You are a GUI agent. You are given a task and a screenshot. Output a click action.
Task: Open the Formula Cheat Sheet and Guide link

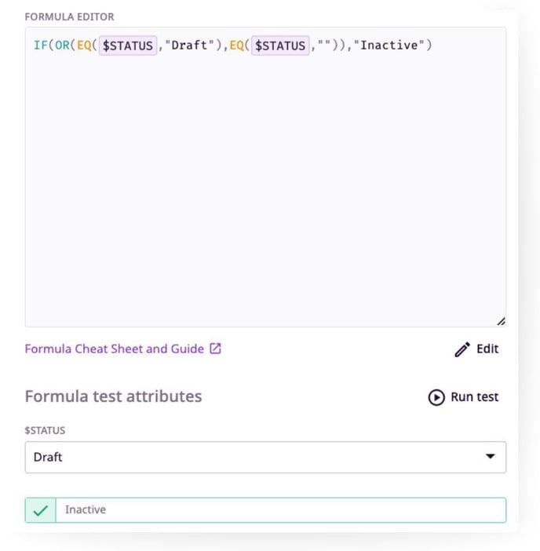pos(114,348)
